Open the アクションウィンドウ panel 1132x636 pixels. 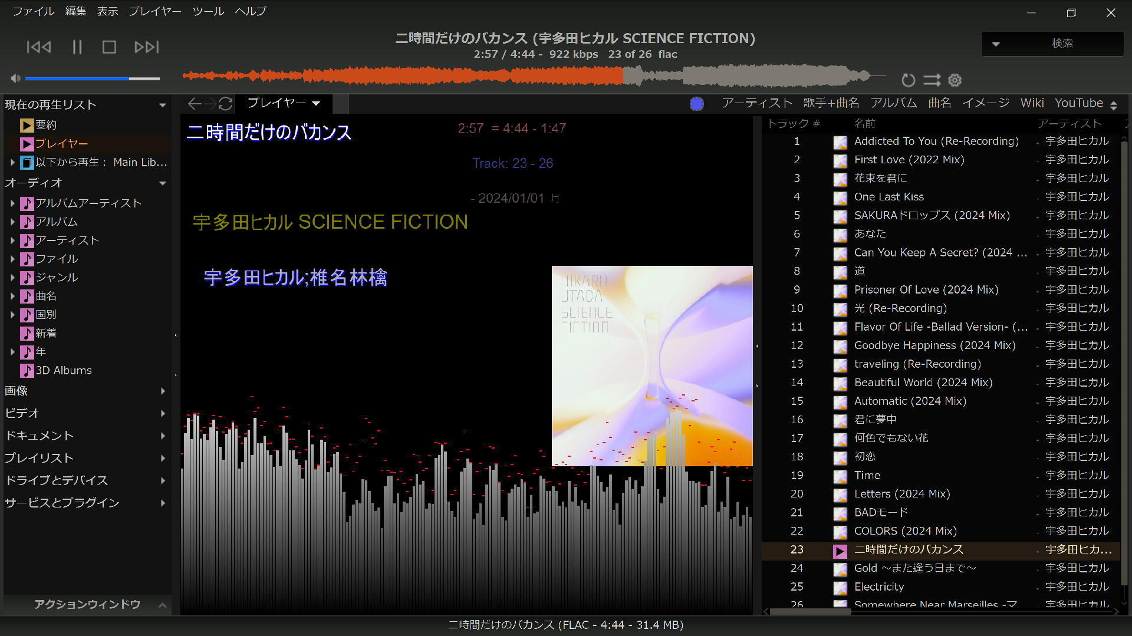point(87,605)
